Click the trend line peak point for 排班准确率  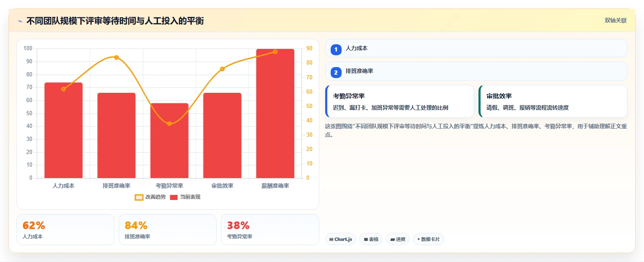pyautogui.click(x=117, y=57)
